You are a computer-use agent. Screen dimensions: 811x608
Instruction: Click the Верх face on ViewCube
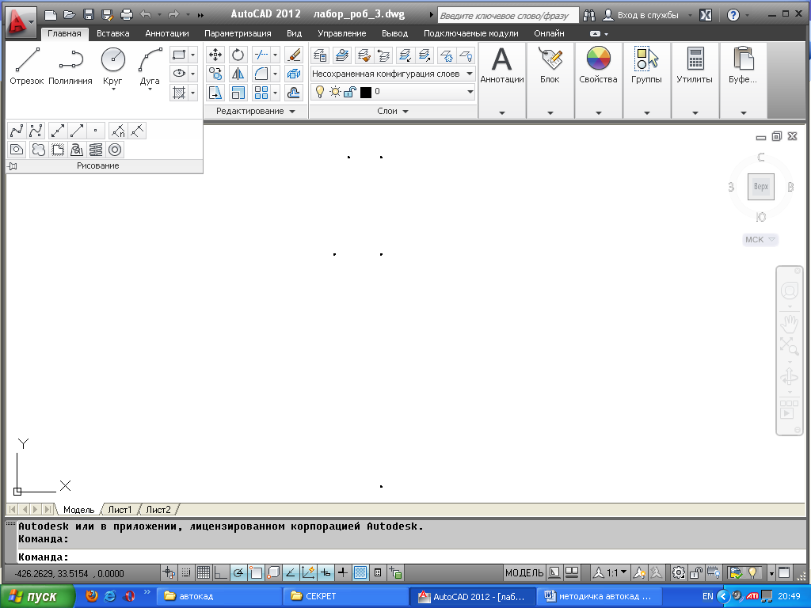(x=761, y=187)
